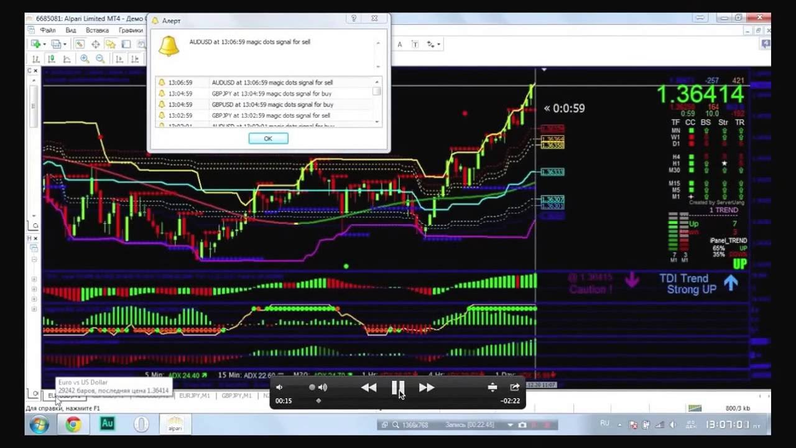Close the small C panel with X

[x=35, y=71]
